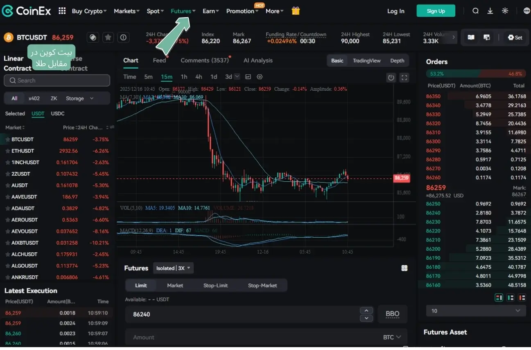Select the Stop-Limit order tab
Viewport: 531px width, 350px height.
(215, 285)
